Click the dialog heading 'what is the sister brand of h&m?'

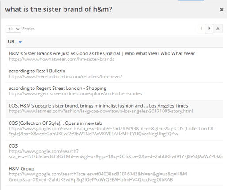(58, 9)
